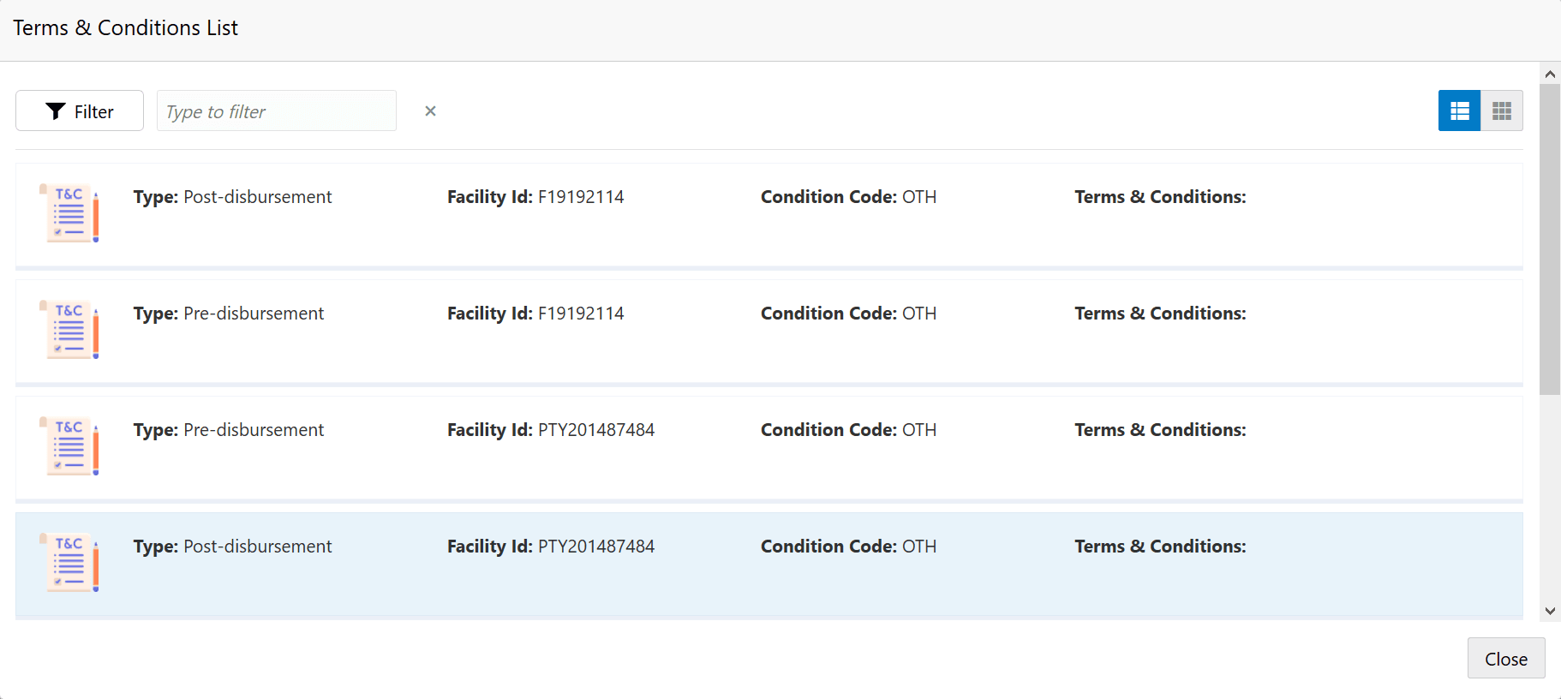The height and width of the screenshot is (699, 1561).
Task: Click Condition Code OTH of Post-disbursement F19192114
Action: point(848,197)
